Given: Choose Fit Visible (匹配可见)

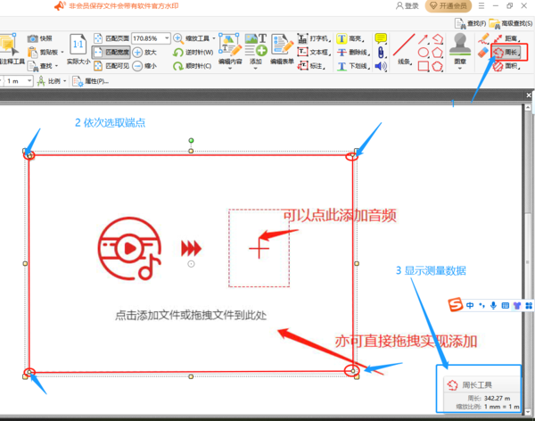Looking at the screenshot, I should tap(111, 65).
